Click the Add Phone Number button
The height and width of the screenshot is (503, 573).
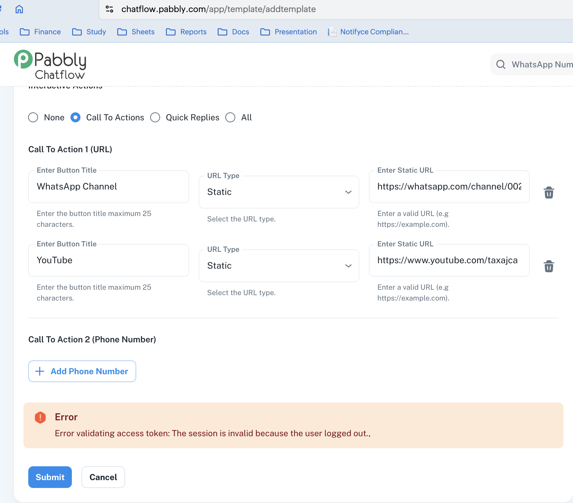82,371
